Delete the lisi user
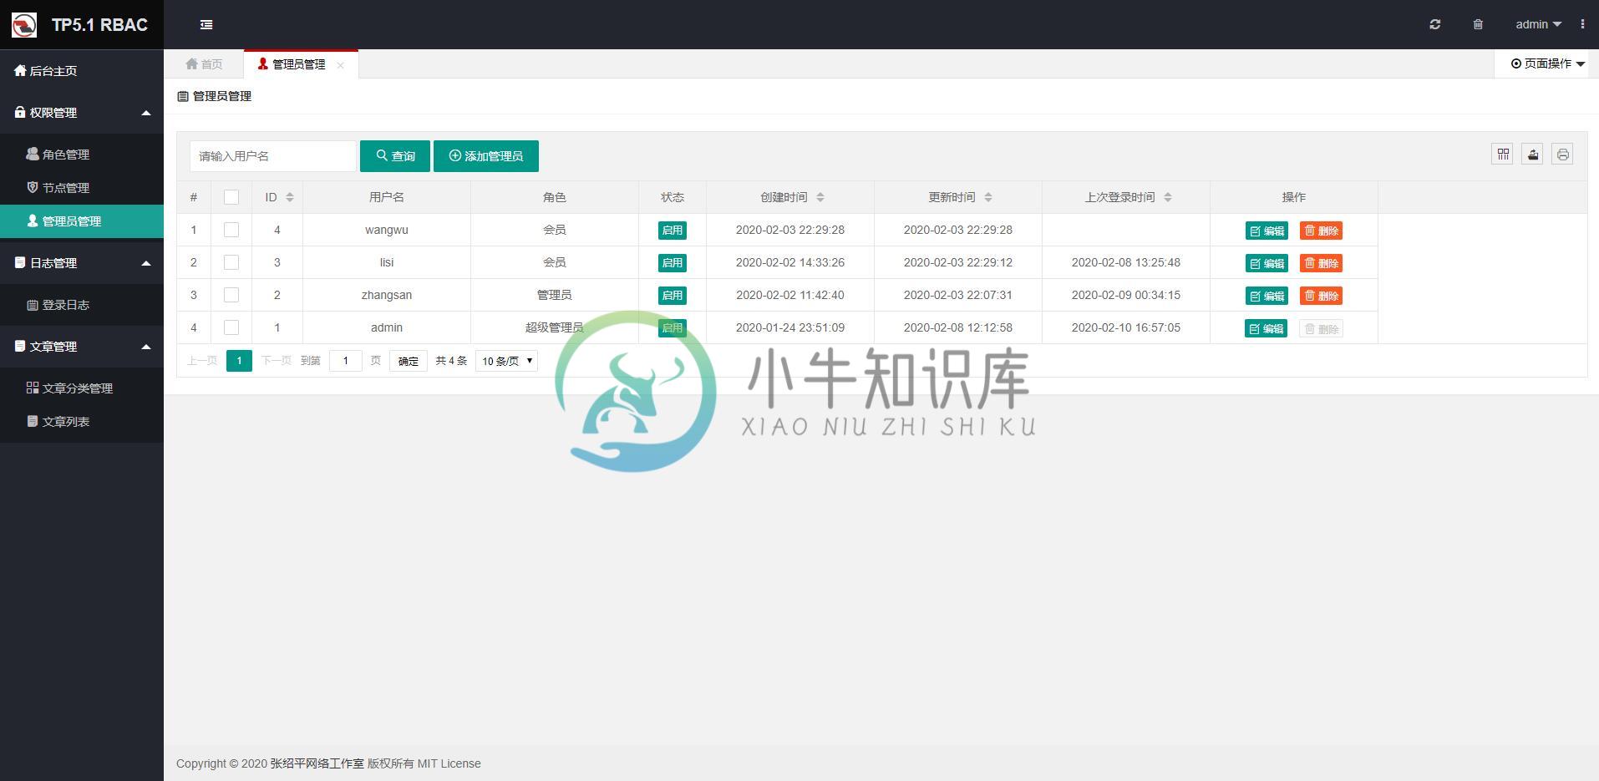This screenshot has width=1599, height=781. (1321, 263)
